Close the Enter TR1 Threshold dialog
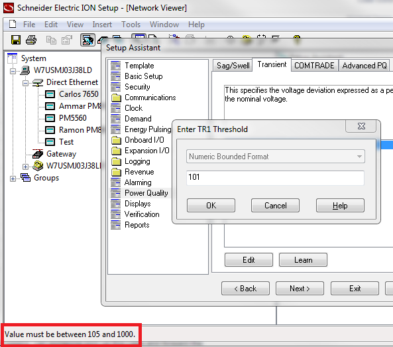Viewport: 393px width, 347px height. (361, 126)
